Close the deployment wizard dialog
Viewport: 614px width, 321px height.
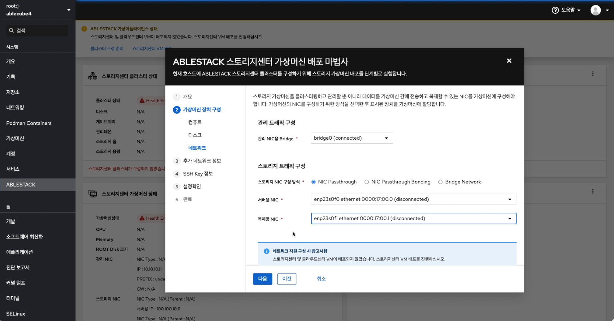[x=509, y=61]
